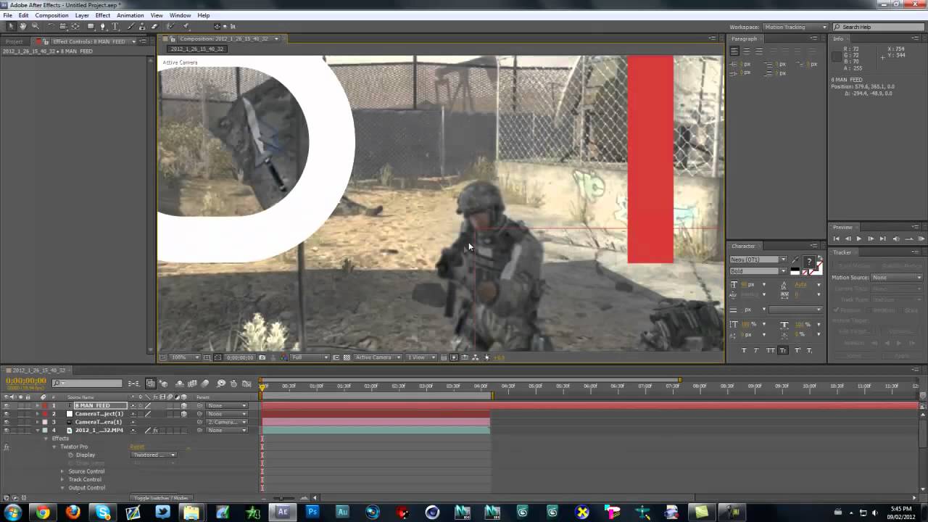The image size is (928, 522).
Task: Hide the CameraT...era(1) layer
Action: (x=6, y=422)
